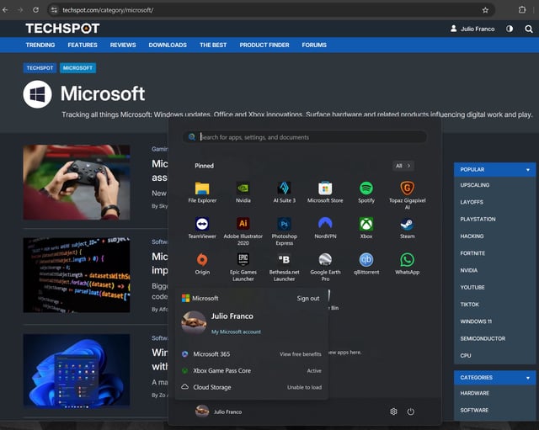Open Product Finder nav item

(x=264, y=45)
